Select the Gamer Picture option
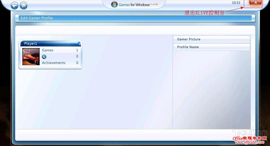 click(212, 39)
